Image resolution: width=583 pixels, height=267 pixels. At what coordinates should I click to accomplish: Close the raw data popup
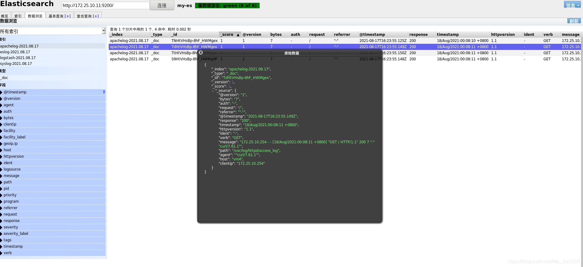[x=201, y=53]
